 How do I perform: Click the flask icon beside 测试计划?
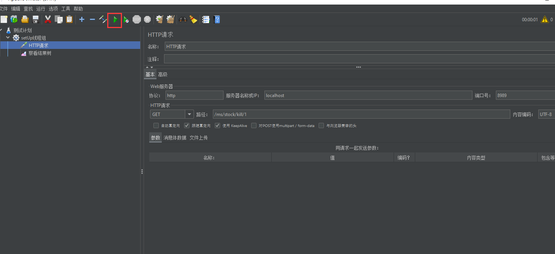[x=9, y=30]
